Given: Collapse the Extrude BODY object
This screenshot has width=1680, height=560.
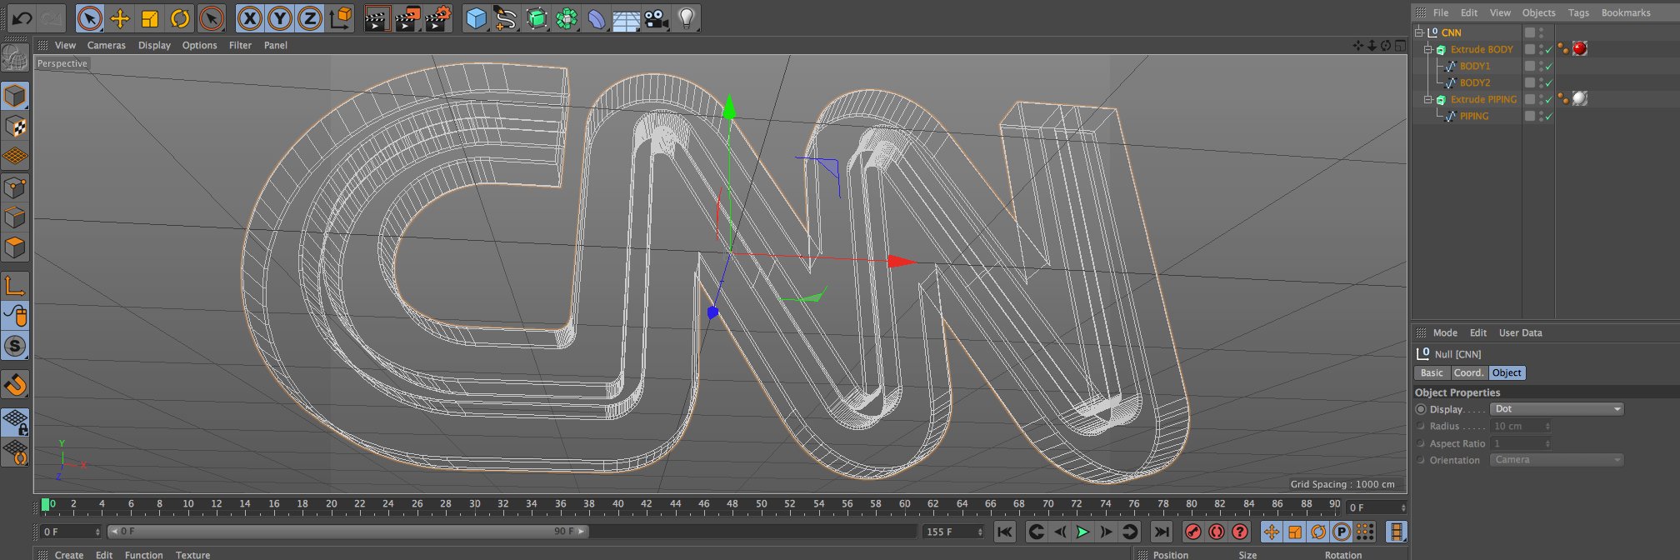Looking at the screenshot, I should [x=1427, y=49].
